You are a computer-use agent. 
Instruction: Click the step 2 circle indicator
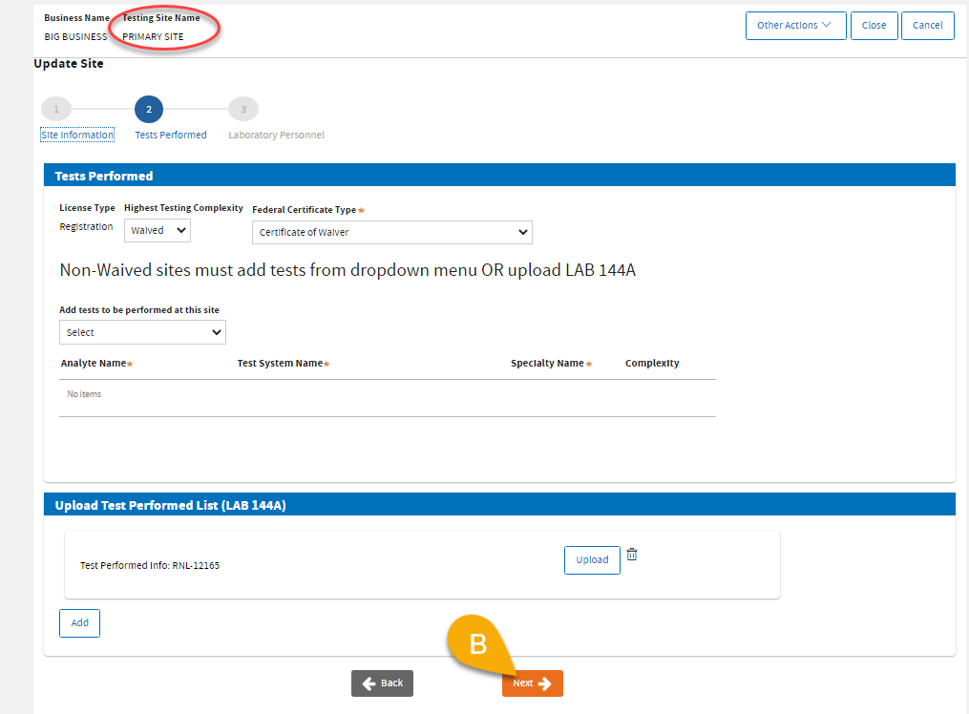149,110
